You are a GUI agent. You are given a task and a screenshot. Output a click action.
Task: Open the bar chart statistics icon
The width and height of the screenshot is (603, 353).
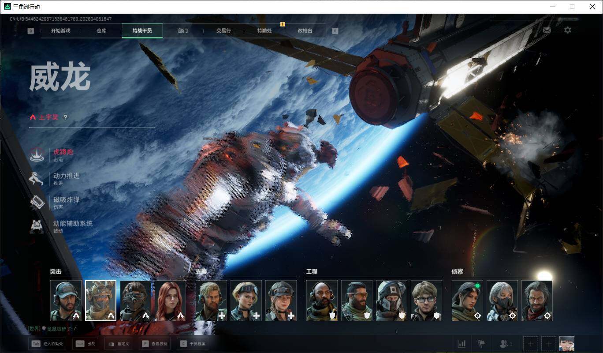click(x=462, y=344)
